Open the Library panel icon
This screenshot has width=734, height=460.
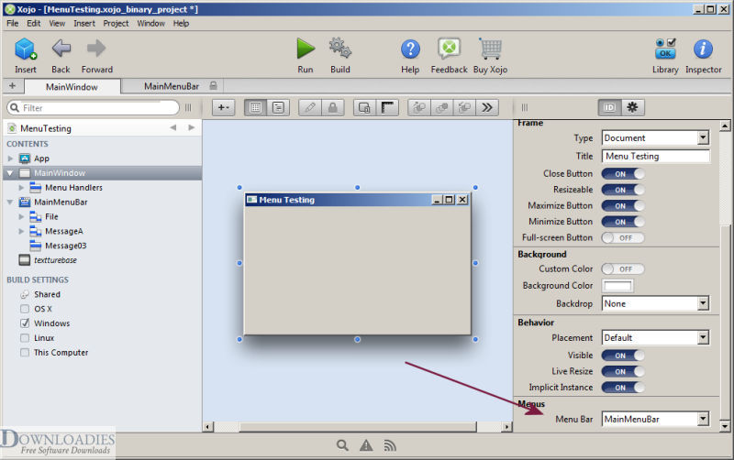coord(665,49)
